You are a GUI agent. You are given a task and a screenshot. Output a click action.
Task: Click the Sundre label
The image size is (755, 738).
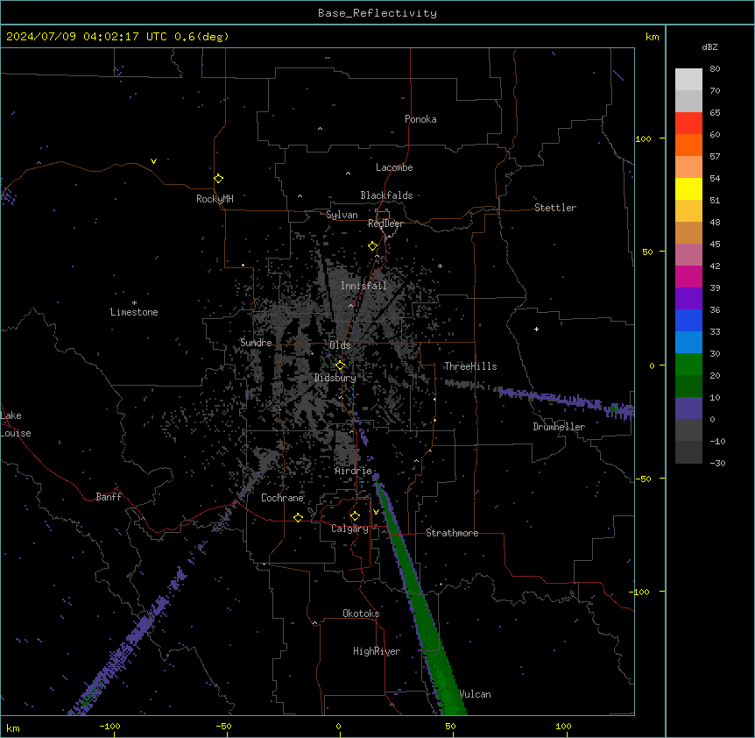256,343
